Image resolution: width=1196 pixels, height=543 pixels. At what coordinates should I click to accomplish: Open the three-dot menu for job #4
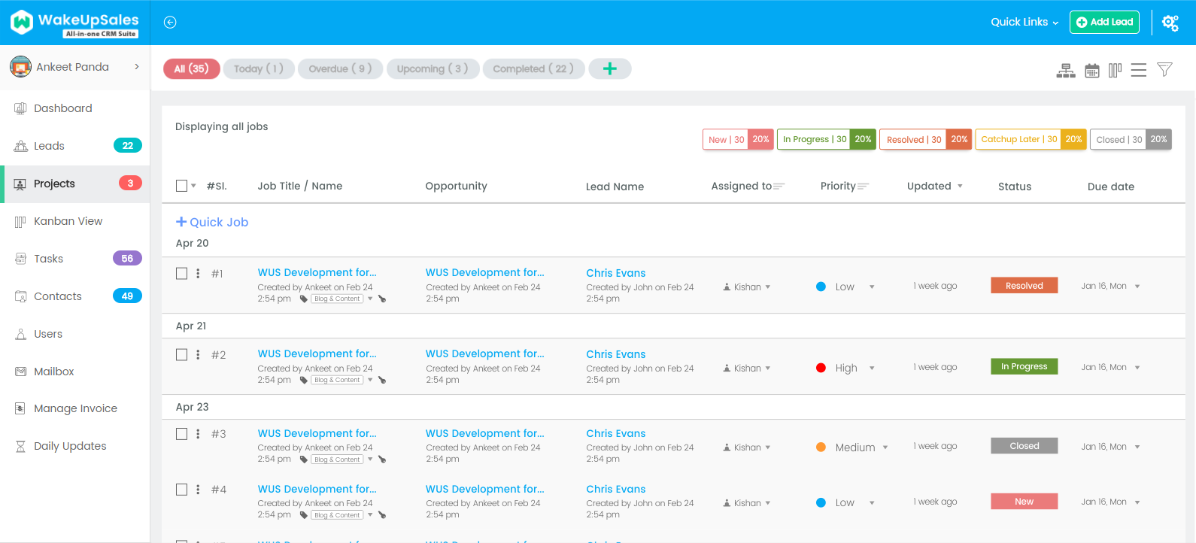click(198, 490)
